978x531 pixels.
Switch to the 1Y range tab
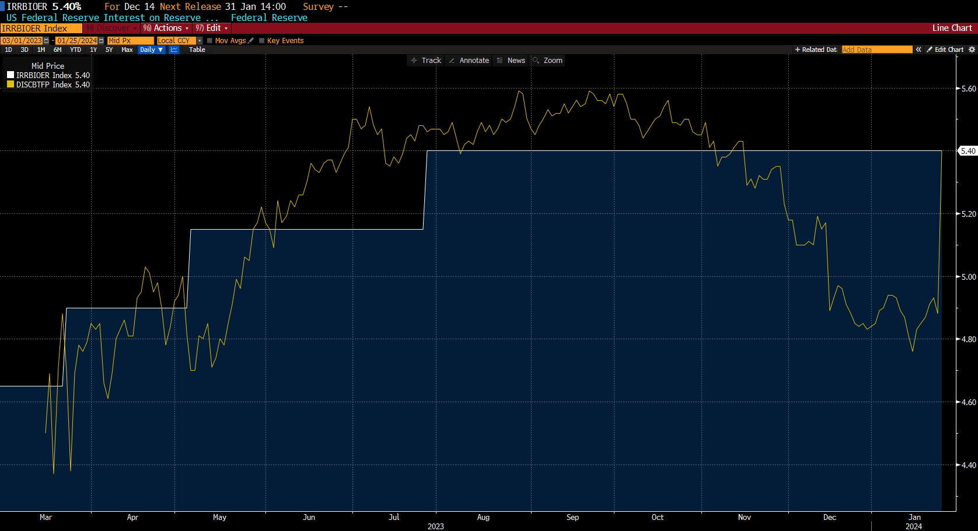[x=93, y=50]
